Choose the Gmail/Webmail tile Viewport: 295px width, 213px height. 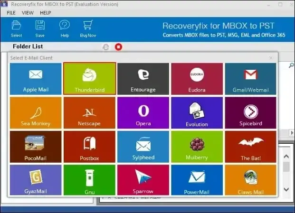point(251,79)
